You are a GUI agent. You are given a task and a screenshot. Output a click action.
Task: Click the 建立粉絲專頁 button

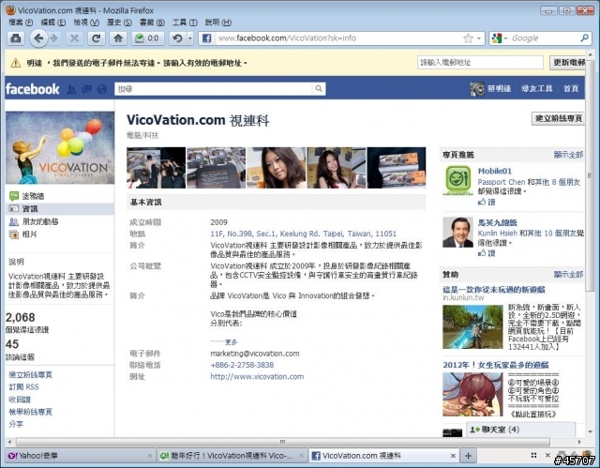tap(559, 118)
